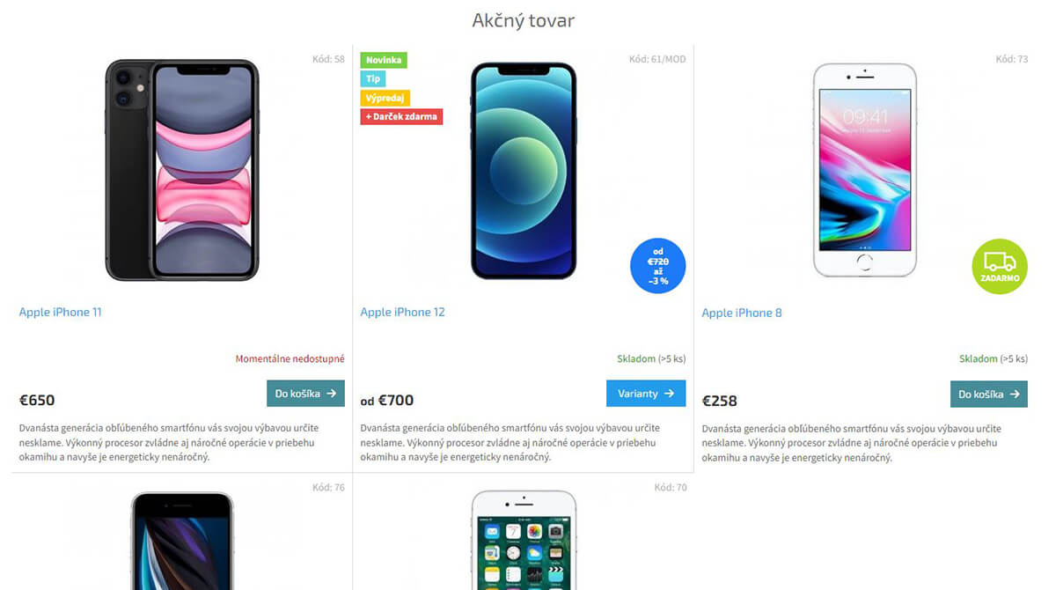Open the Apple iPhone 8 product link

coord(742,313)
